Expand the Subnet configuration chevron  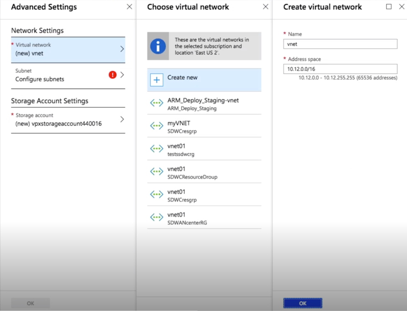tap(122, 75)
